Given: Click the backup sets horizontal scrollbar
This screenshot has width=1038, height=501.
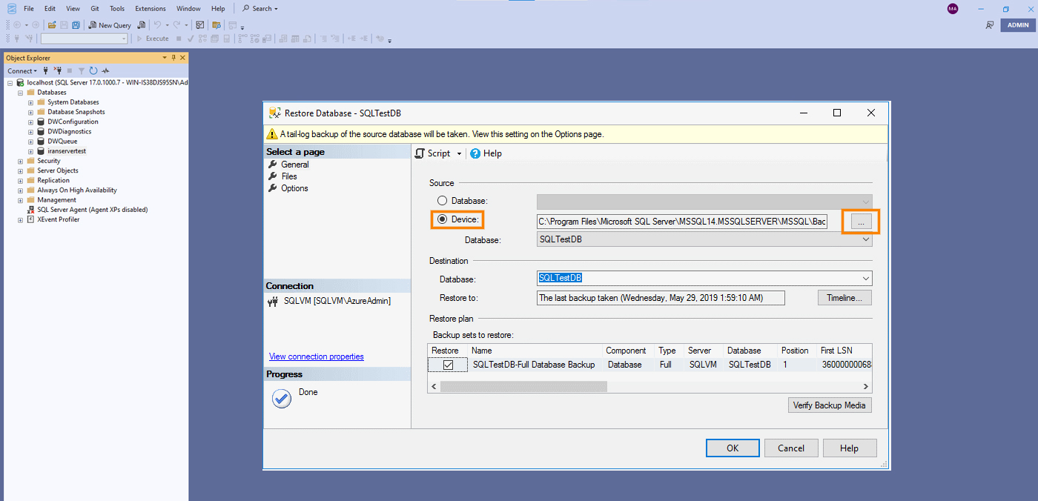Looking at the screenshot, I should click(523, 387).
